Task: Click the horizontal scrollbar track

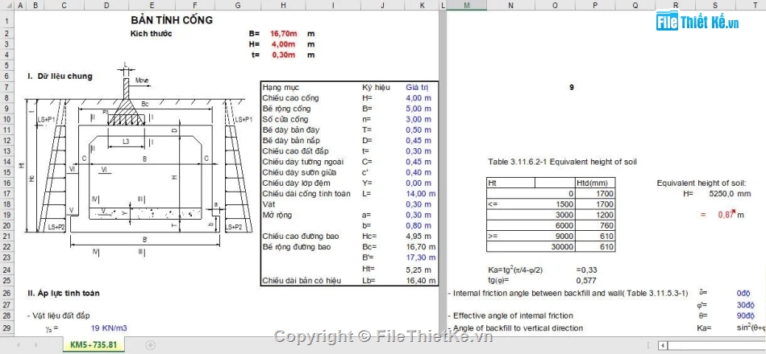Action: coord(716,345)
